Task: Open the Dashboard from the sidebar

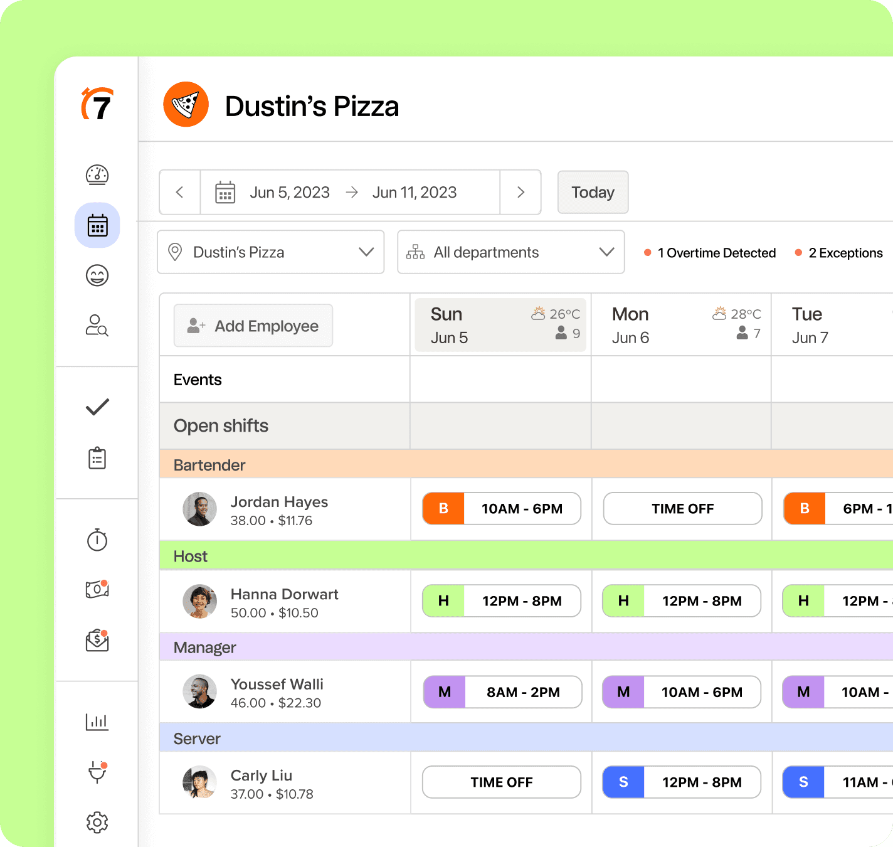Action: pyautogui.click(x=97, y=175)
